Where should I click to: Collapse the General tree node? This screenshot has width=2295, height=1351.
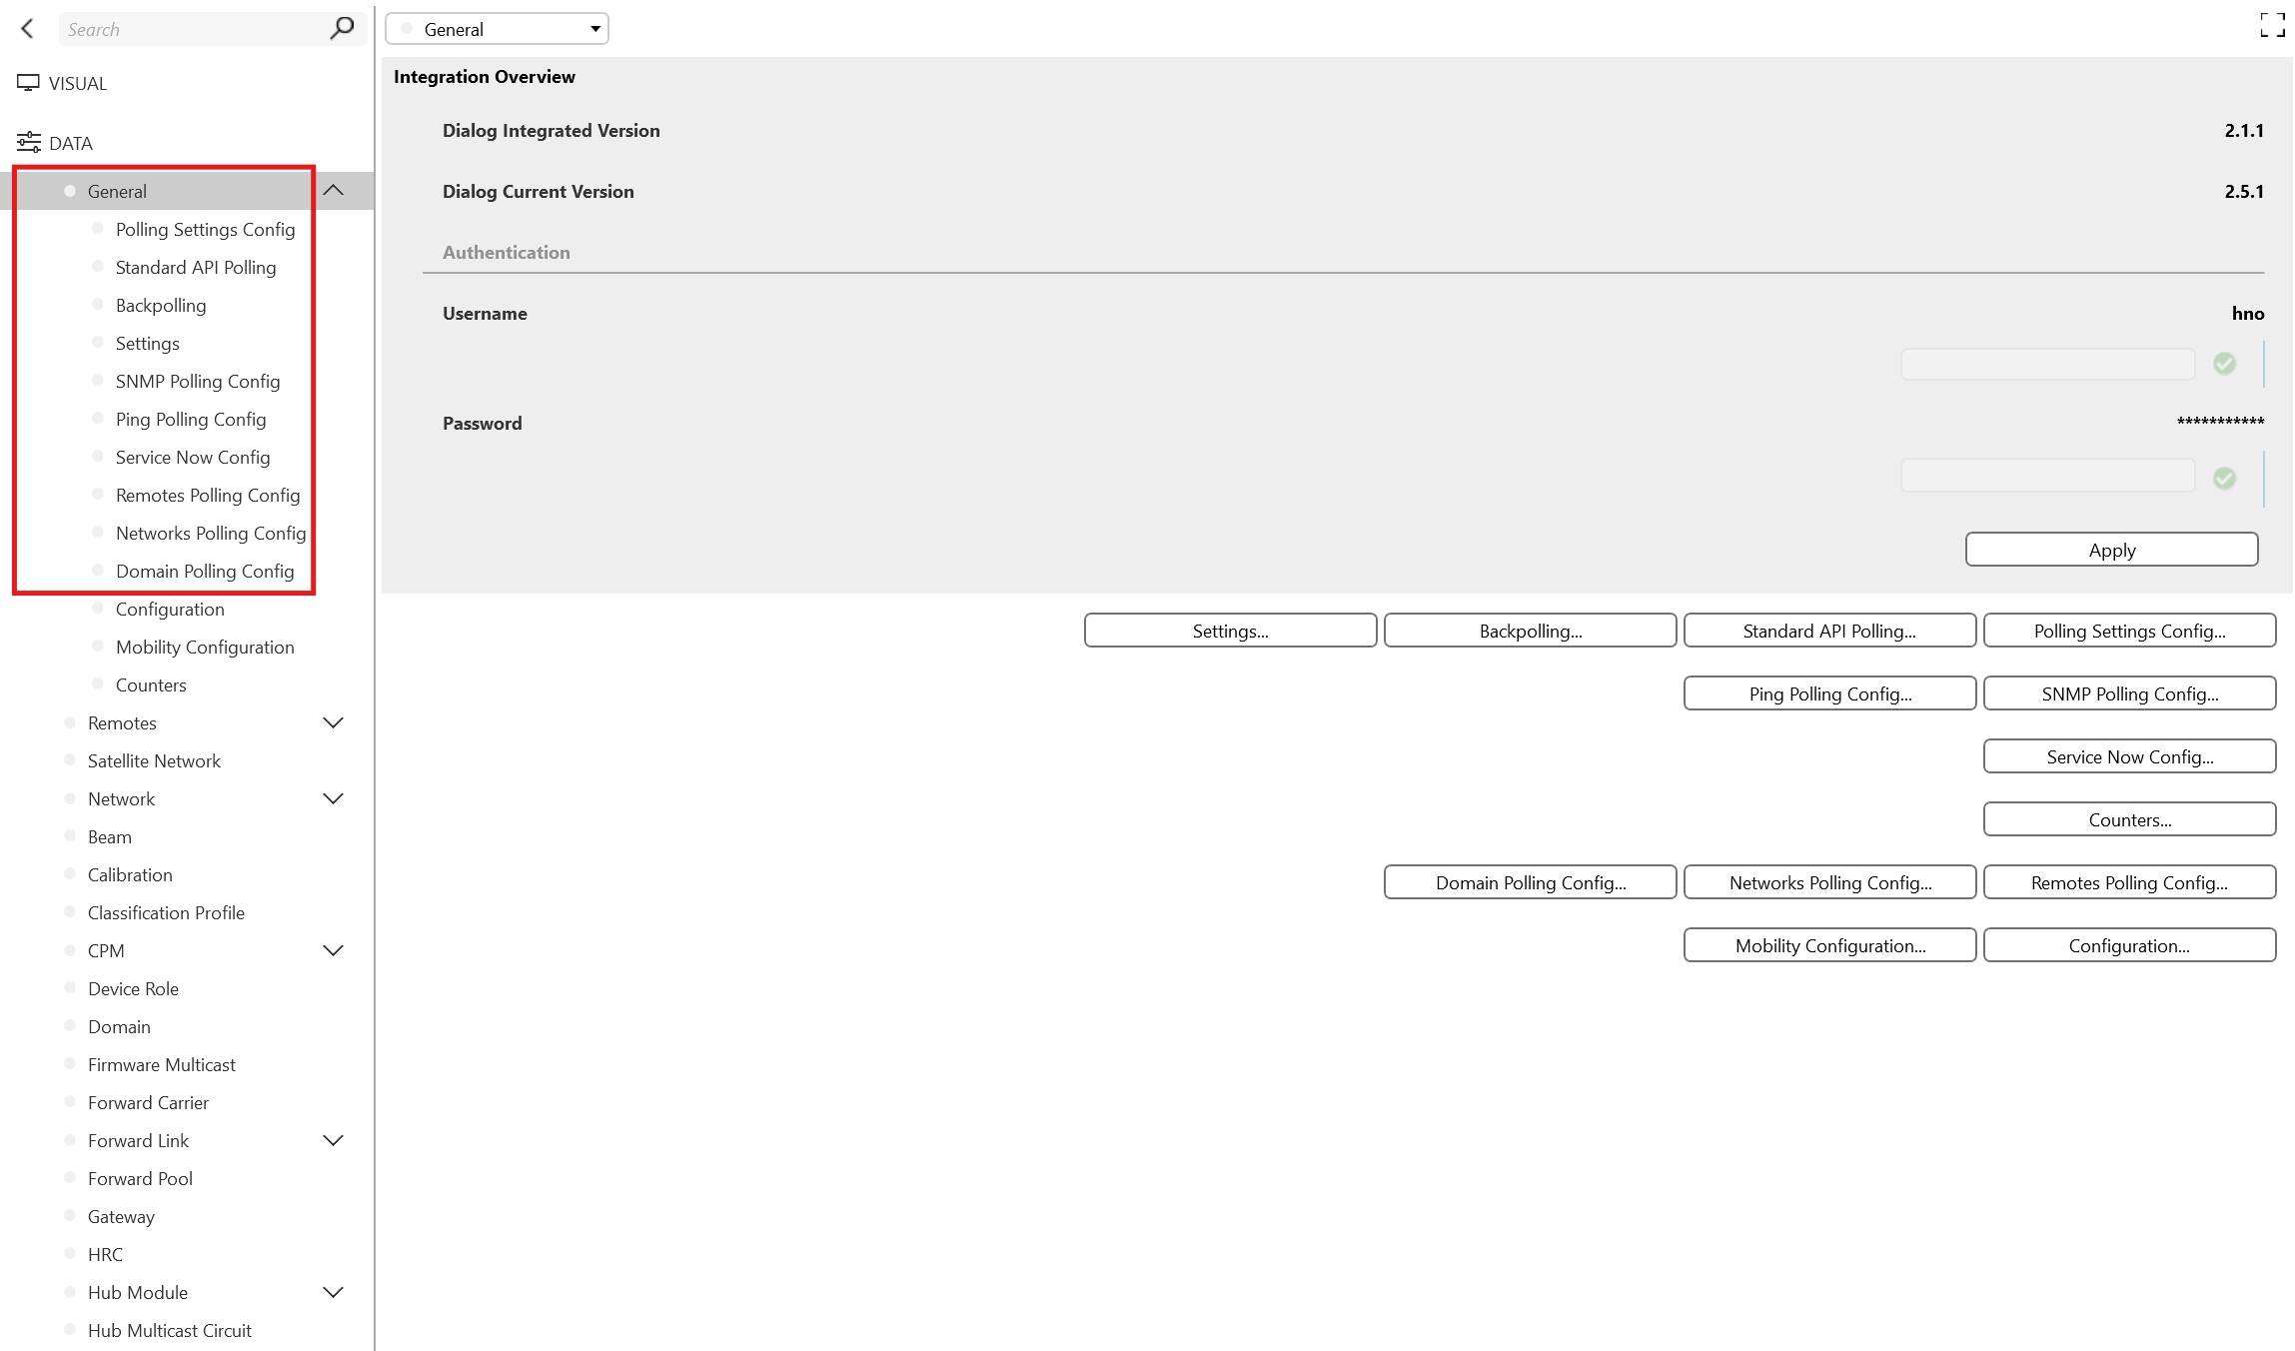[x=334, y=190]
